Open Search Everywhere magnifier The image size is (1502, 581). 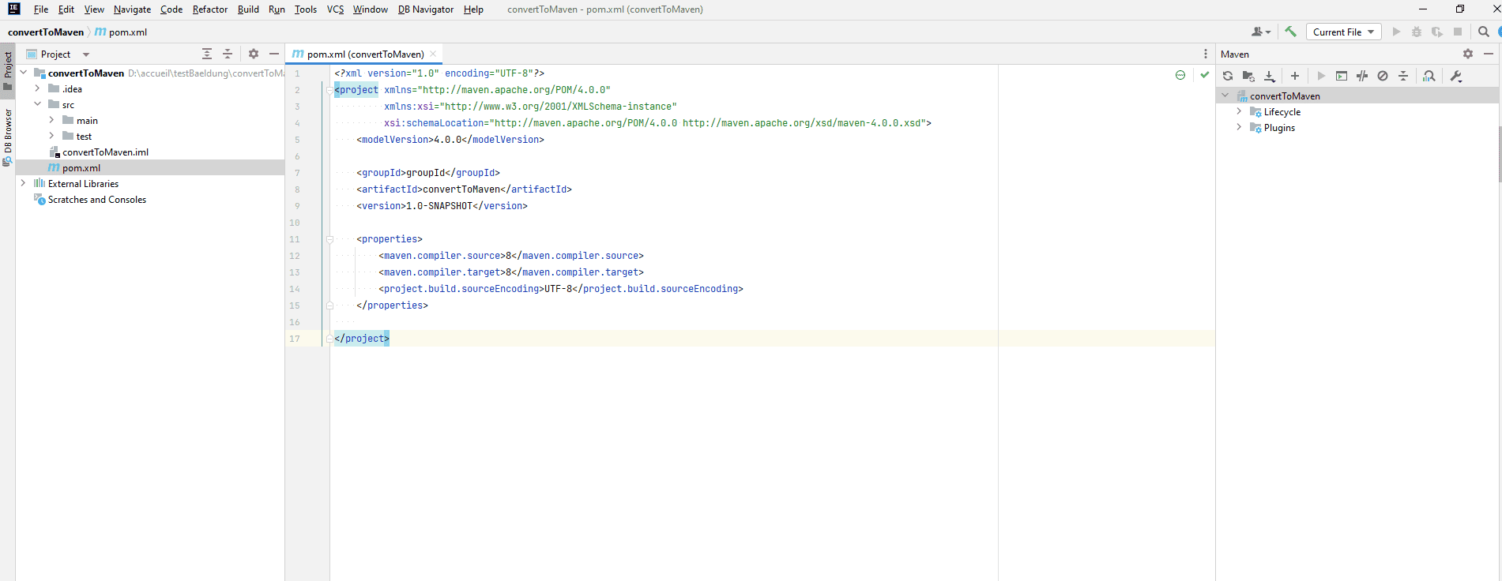[1483, 32]
